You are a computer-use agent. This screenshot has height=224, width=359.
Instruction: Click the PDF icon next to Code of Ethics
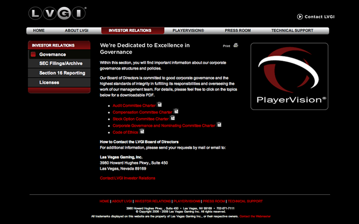[142, 132]
